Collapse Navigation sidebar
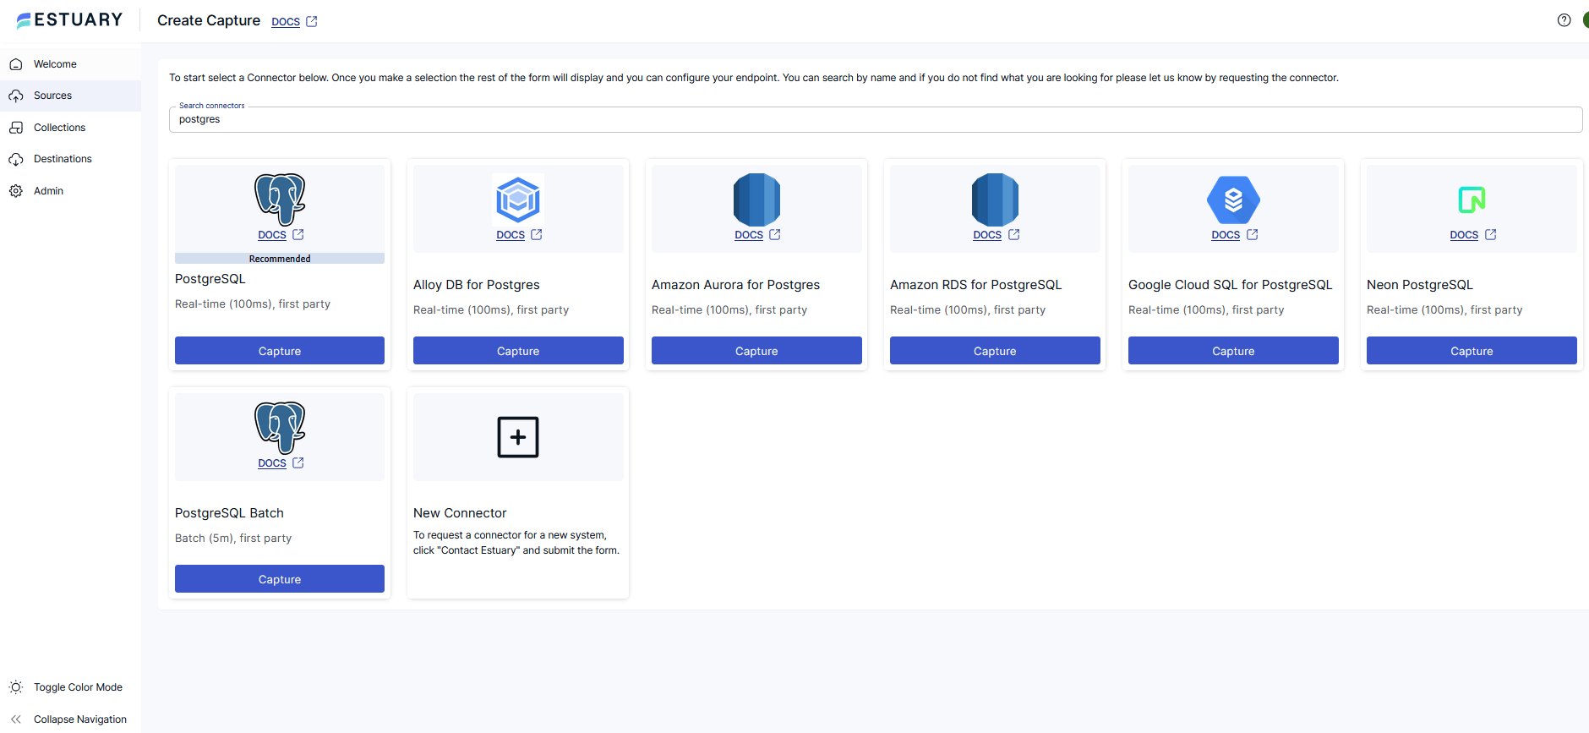 click(x=70, y=719)
